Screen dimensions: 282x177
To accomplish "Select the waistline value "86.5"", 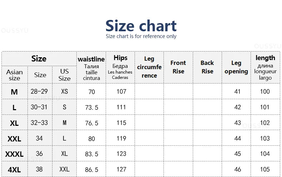I will [92, 170].
